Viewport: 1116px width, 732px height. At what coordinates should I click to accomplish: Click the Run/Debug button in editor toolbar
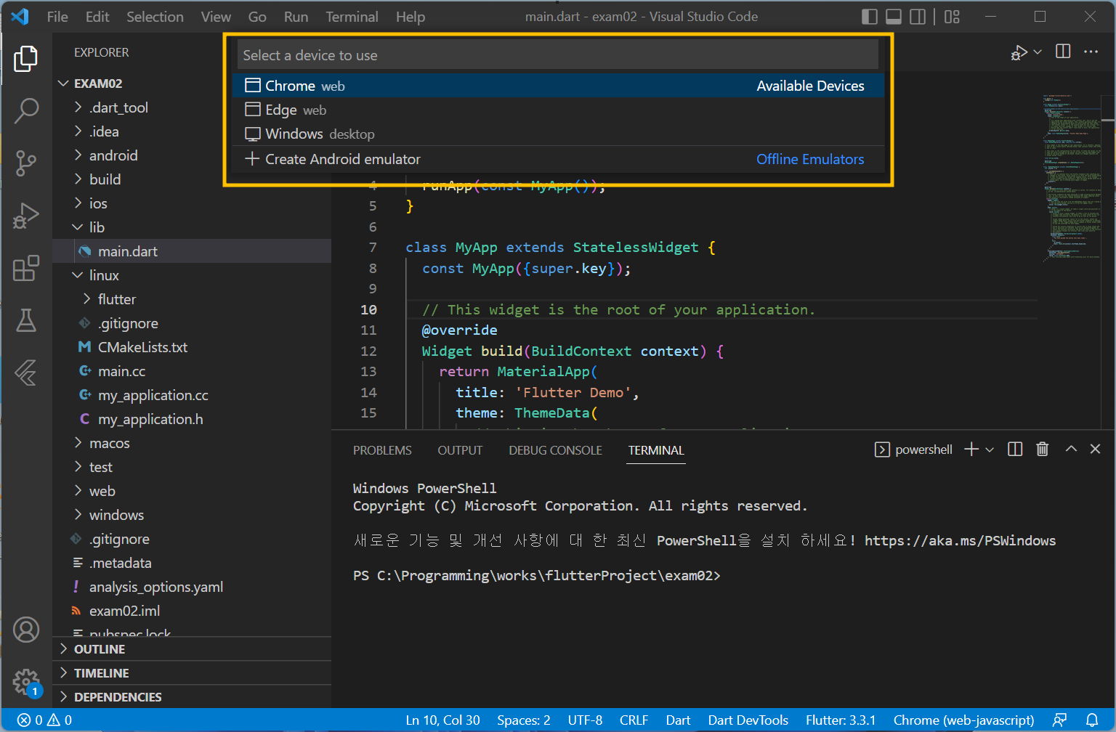[1019, 52]
